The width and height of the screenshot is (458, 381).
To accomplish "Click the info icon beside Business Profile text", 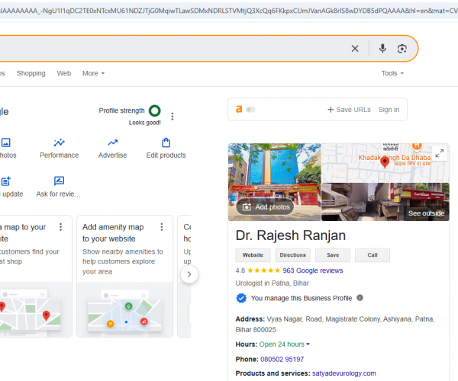I will click(360, 298).
